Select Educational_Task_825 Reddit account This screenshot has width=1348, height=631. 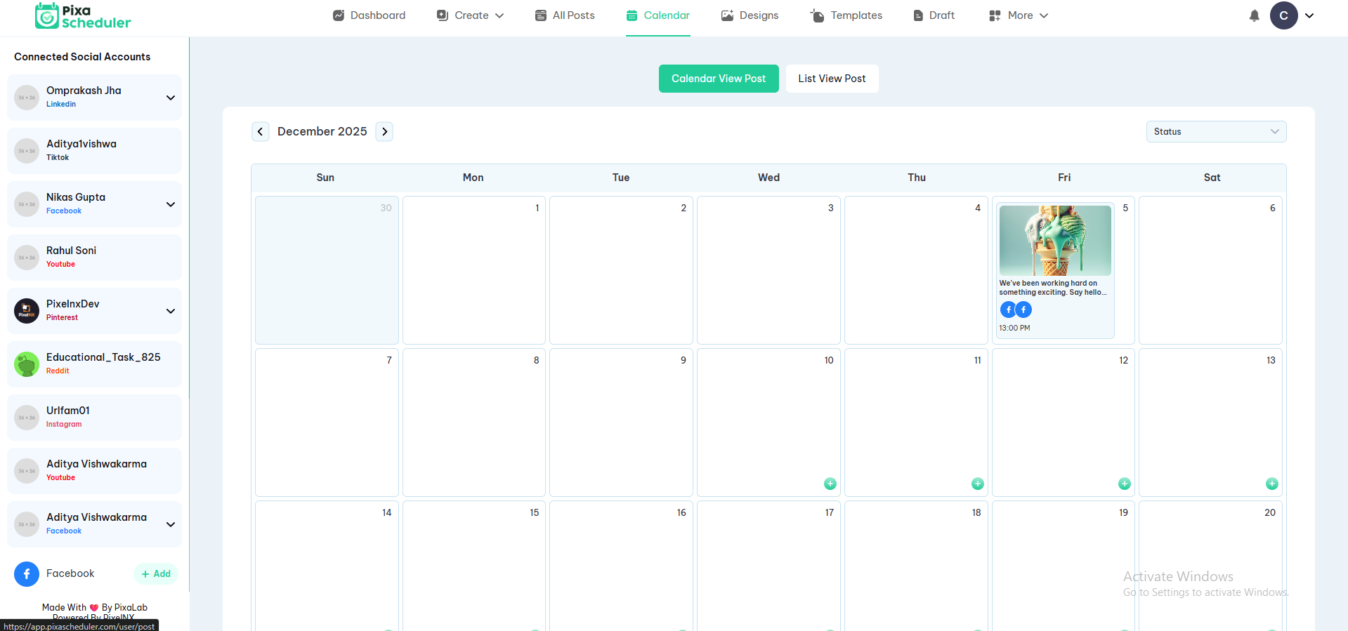pos(94,364)
